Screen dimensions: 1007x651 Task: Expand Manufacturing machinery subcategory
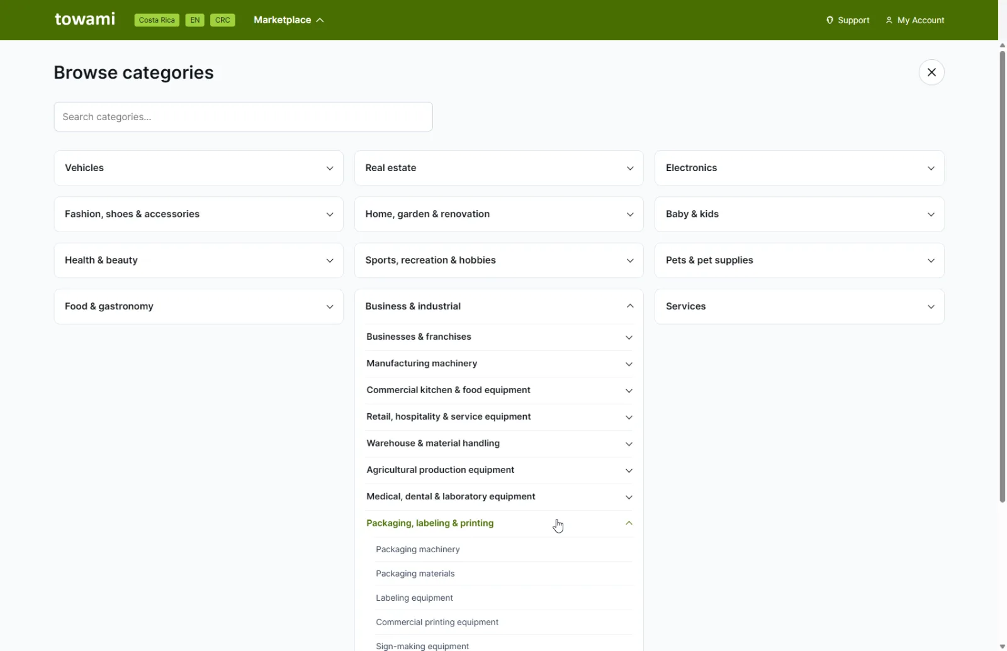pos(499,364)
